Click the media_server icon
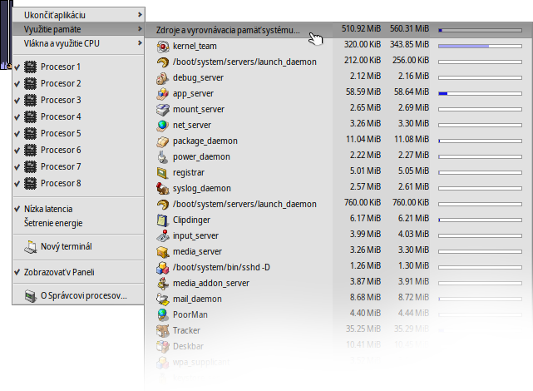The image size is (533, 391). [163, 251]
